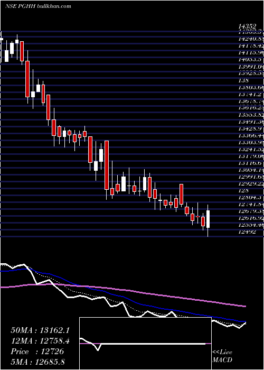Click the '12MA : 12758.4' readout
The image size is (264, 370).
click(x=40, y=341)
